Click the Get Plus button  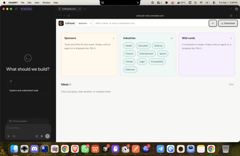[26, 9]
